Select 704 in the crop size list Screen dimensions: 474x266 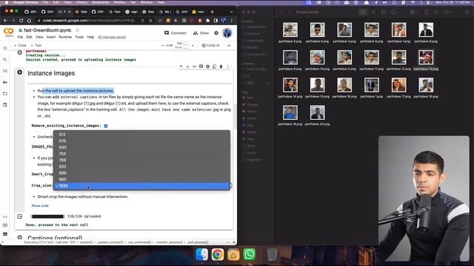(141, 154)
